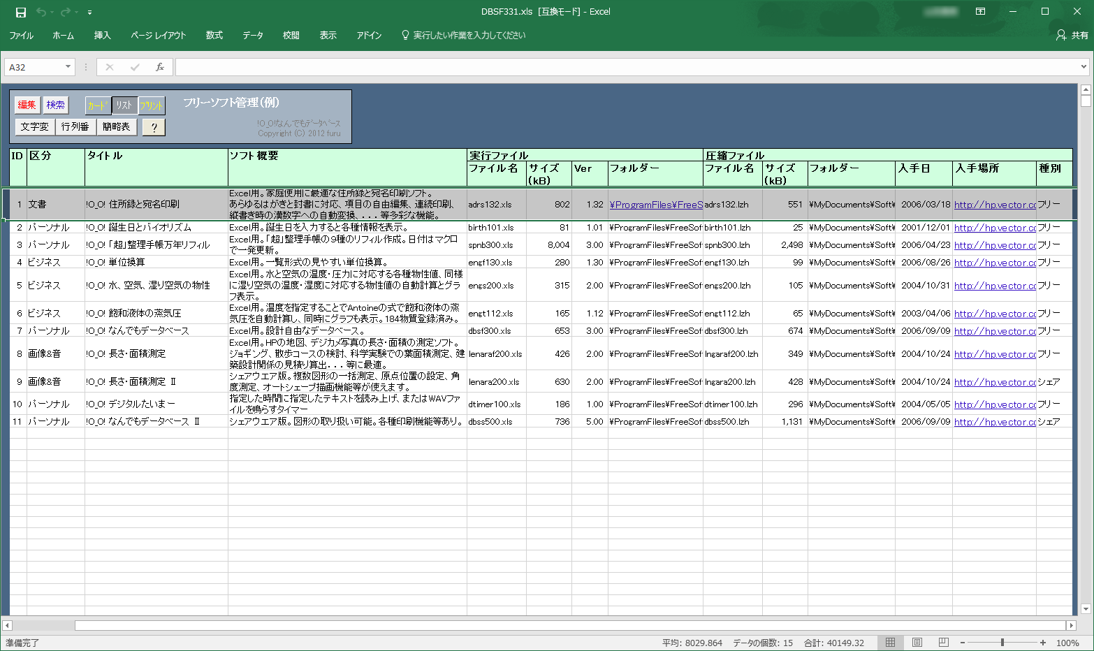Select the lenaraf200.xls file name cell
The height and width of the screenshot is (651, 1094).
point(497,354)
